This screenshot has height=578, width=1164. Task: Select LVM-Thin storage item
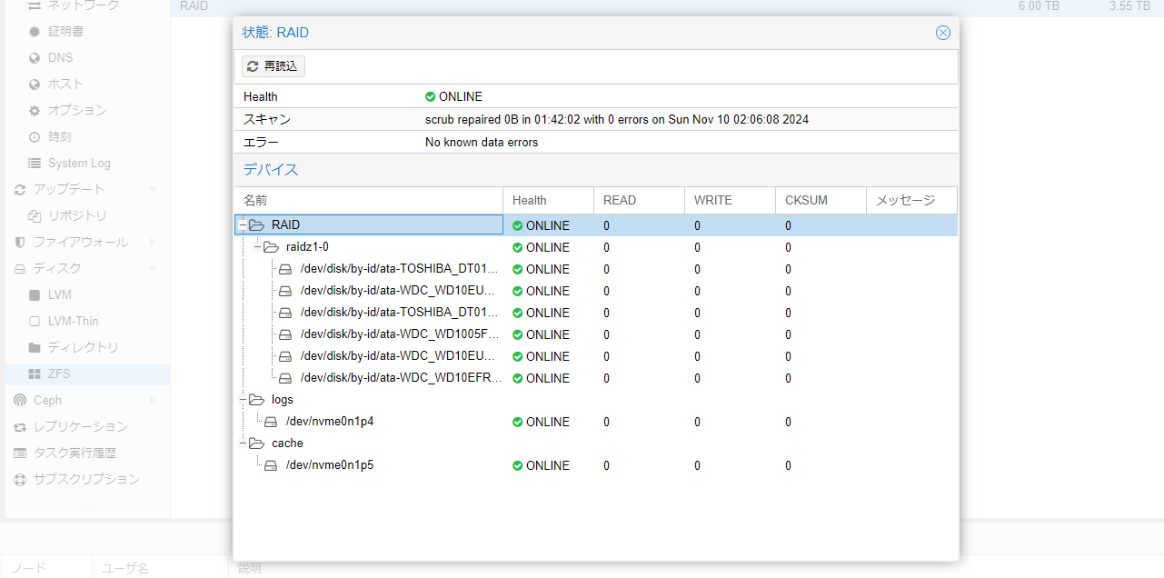pos(75,322)
